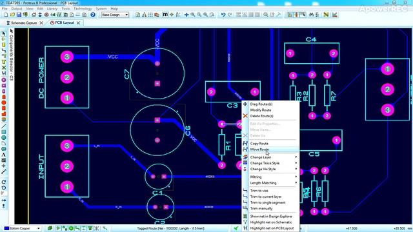Open the File menu
Screen dimensions: 413x232
click(x=5, y=8)
